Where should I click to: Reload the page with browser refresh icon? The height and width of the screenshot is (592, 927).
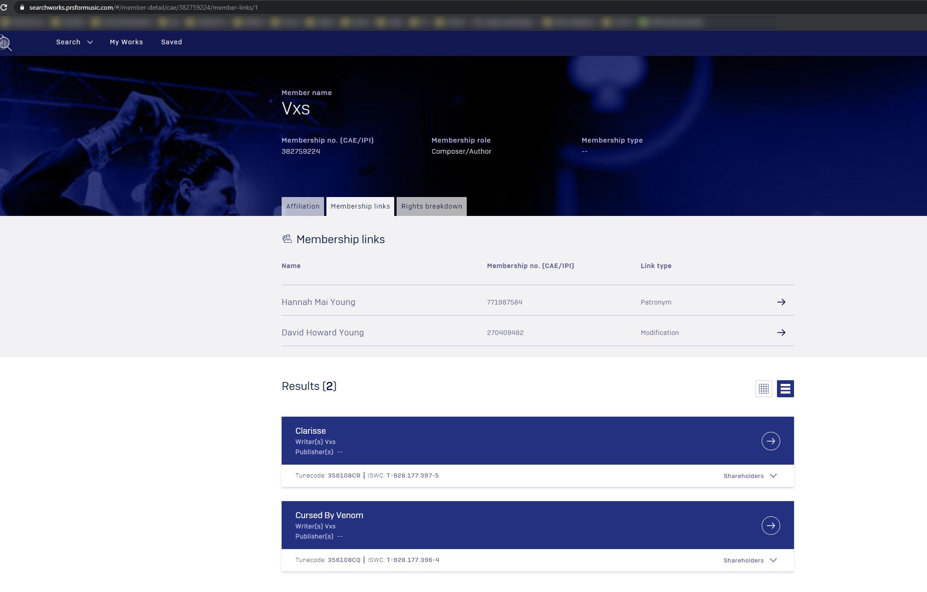click(4, 7)
